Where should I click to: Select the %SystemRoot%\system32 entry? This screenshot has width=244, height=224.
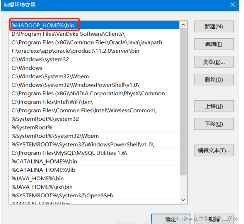click(94, 119)
